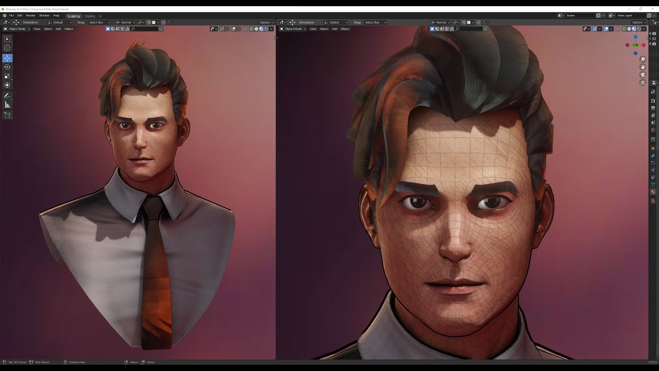Open the Particles properties tab
Viewport: 659px width, 371px height.
coord(653,163)
